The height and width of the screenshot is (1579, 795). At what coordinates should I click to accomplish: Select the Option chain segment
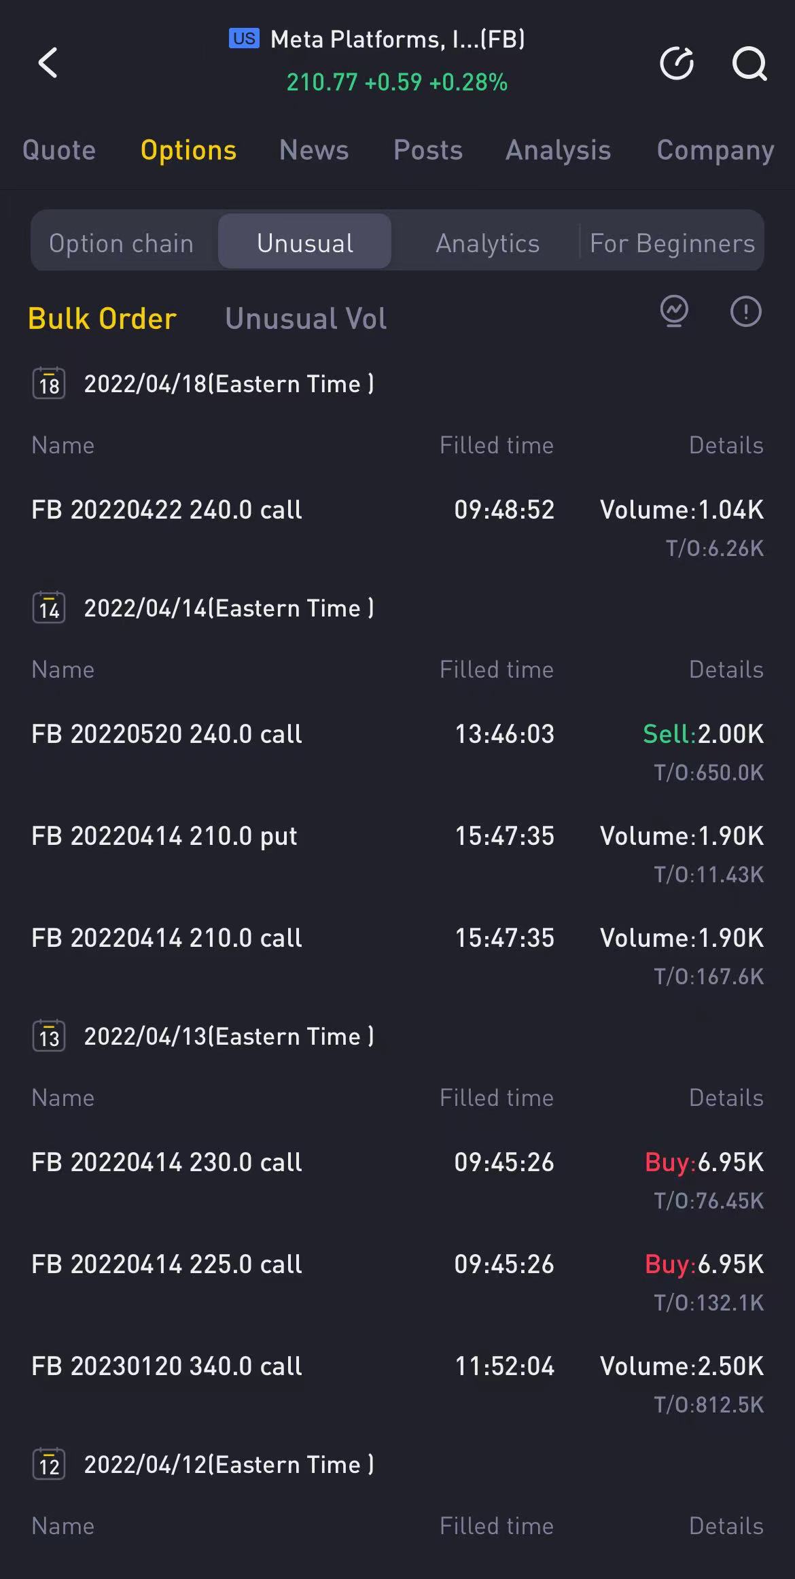tap(122, 243)
